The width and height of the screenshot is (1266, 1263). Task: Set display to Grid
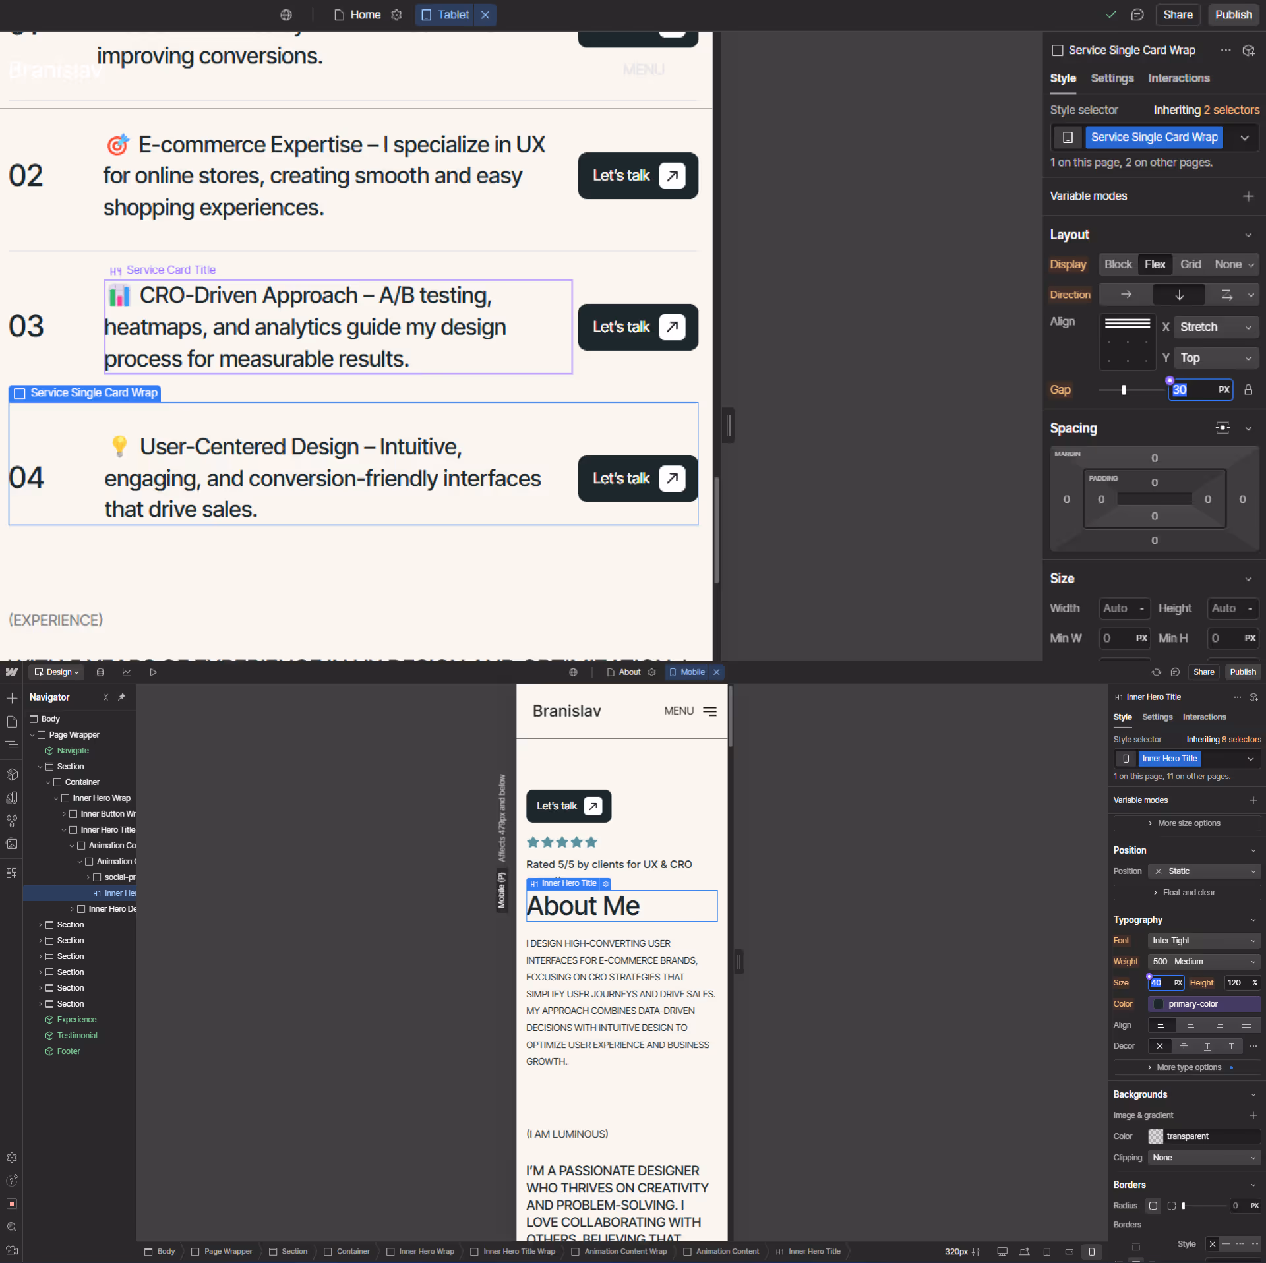[x=1190, y=264]
